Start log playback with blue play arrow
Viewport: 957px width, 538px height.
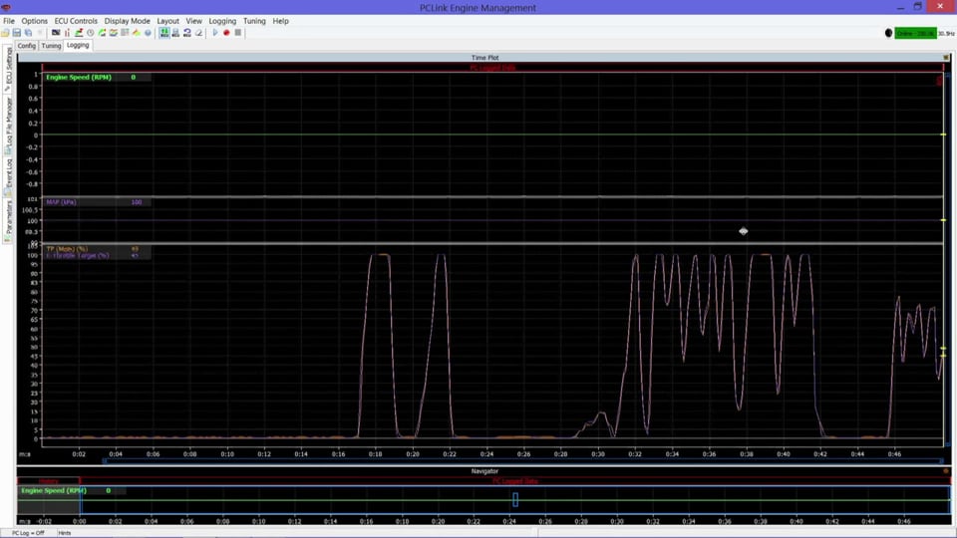[x=215, y=33]
